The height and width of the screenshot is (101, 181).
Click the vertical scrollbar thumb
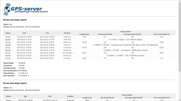point(180,37)
